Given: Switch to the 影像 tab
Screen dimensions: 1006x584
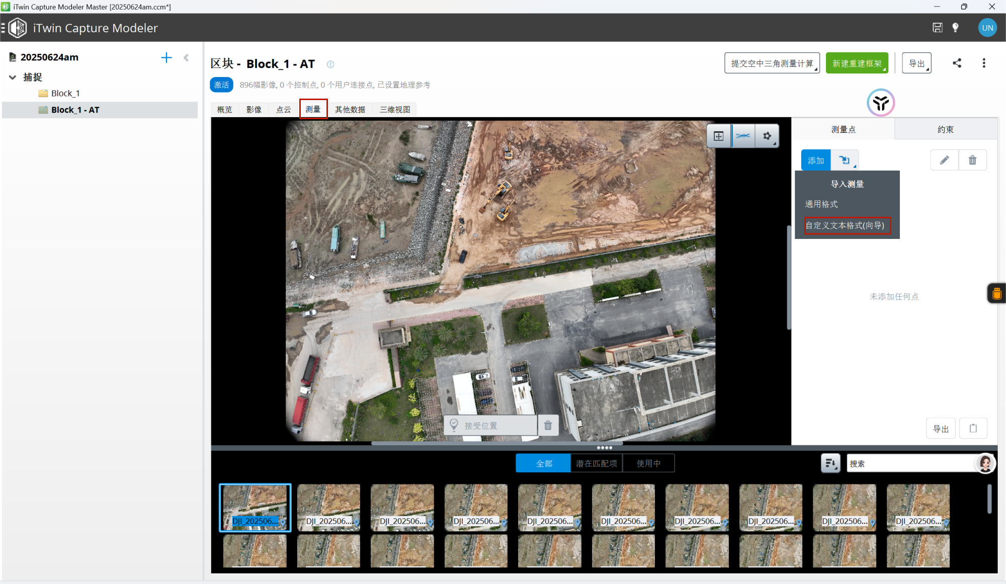Looking at the screenshot, I should click(254, 109).
